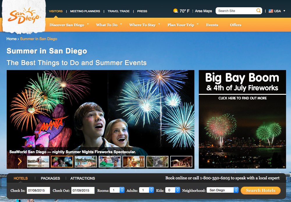Expand the Plan Your Trip menu arrow
Screen dimensions: 291x202
coord(198,24)
